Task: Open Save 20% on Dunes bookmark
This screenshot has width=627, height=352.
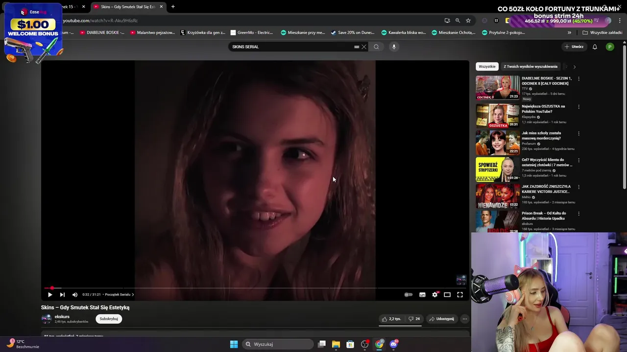Action: pyautogui.click(x=352, y=33)
